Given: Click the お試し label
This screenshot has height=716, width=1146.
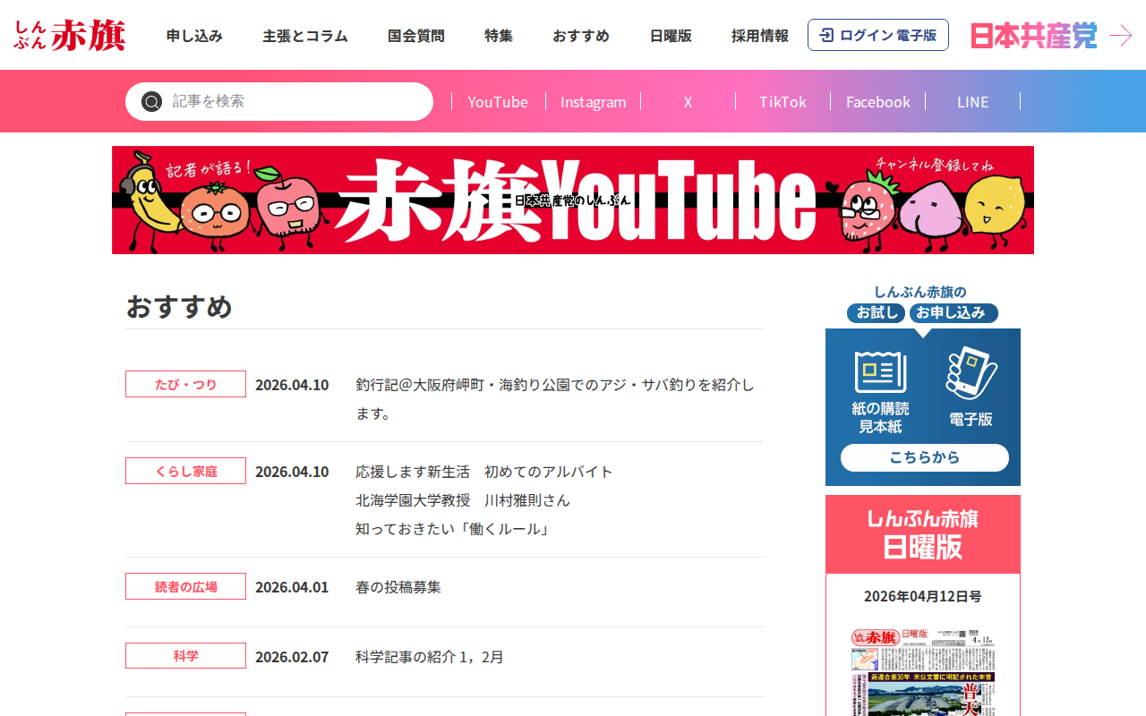Looking at the screenshot, I should point(877,312).
